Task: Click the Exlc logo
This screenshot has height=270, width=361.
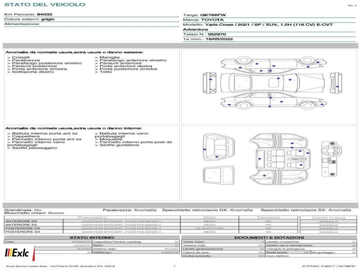Action: (19, 253)
